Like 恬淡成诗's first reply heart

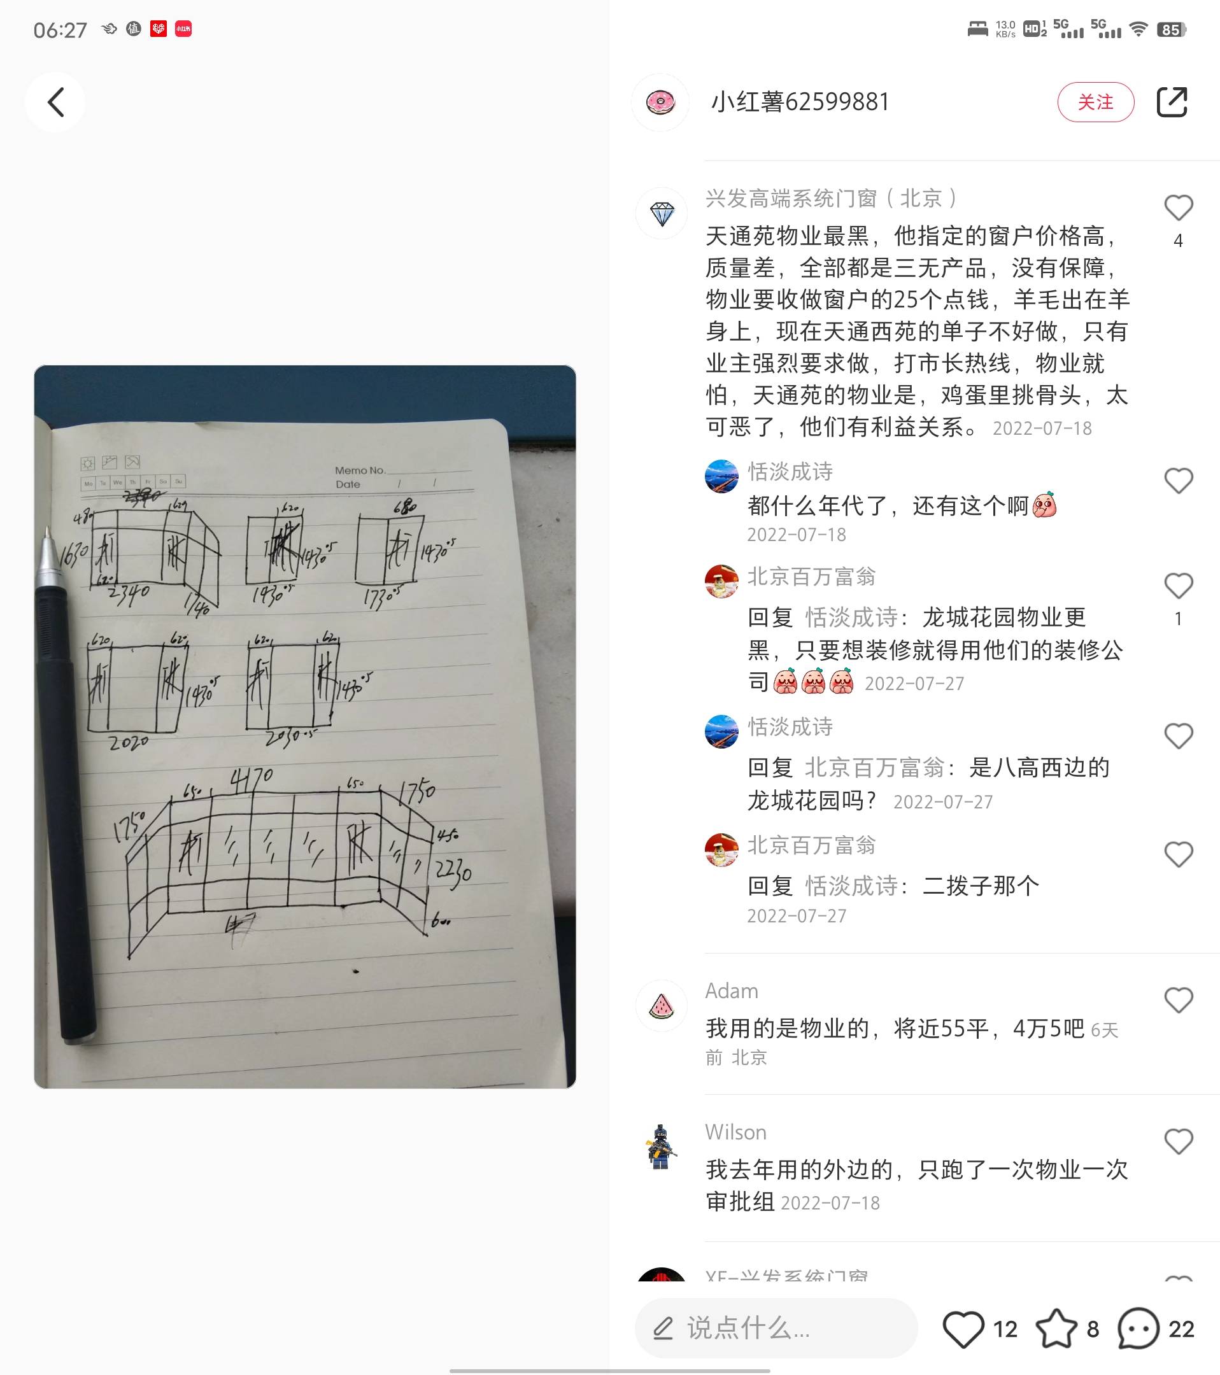pyautogui.click(x=1178, y=481)
